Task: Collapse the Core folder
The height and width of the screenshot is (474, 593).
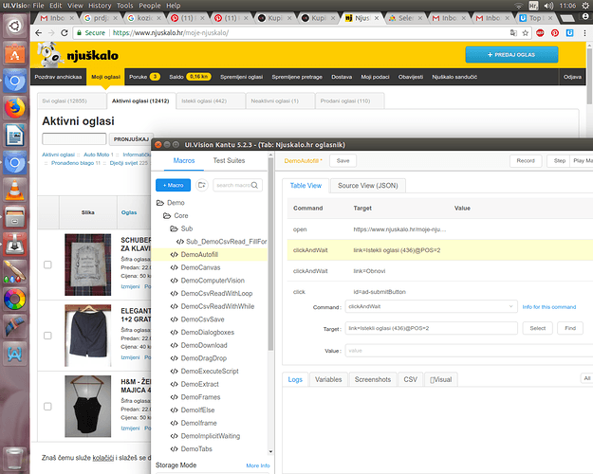Action: point(167,216)
